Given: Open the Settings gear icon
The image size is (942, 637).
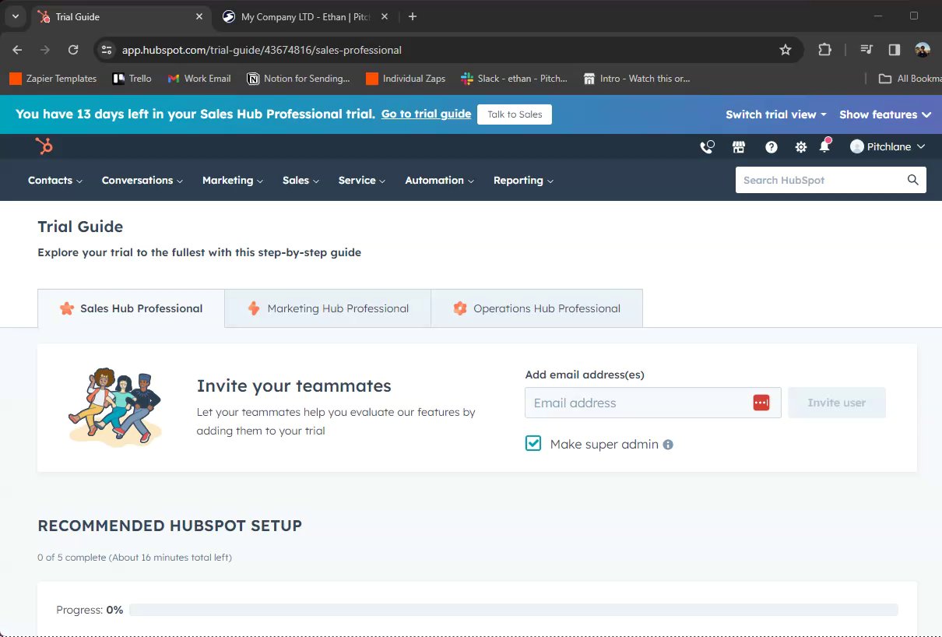Looking at the screenshot, I should pos(800,147).
